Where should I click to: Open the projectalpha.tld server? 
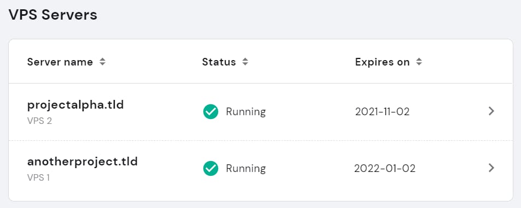tap(75, 105)
